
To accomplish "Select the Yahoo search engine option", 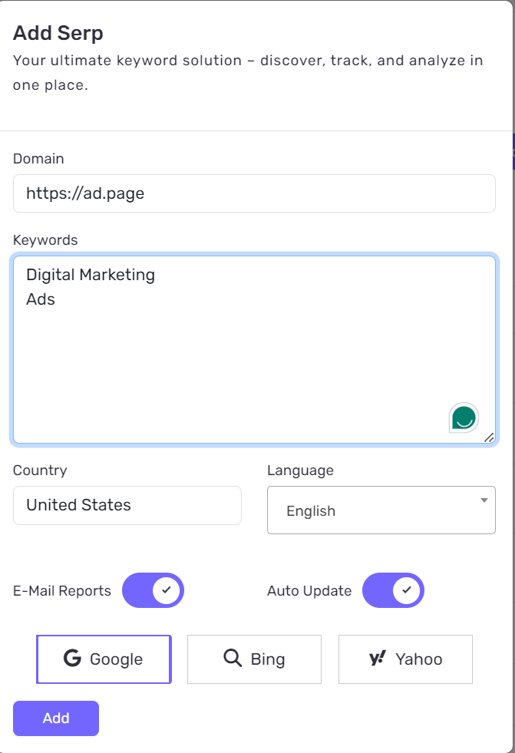I will point(405,659).
